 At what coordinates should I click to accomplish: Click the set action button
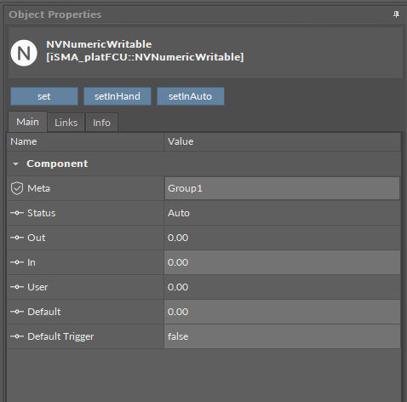click(44, 96)
